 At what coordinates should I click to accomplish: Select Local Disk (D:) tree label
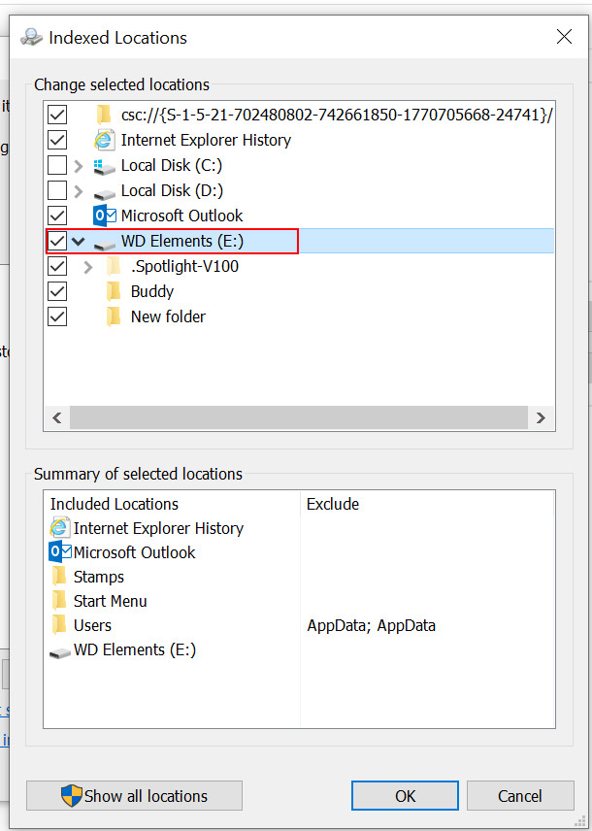[172, 190]
